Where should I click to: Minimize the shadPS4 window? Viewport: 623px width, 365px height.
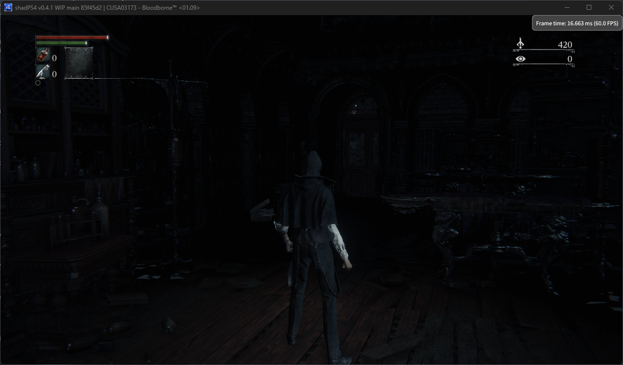[x=567, y=7]
